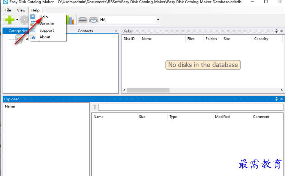This screenshot has height=176, width=285.
Task: Click right arrow of Disks horizontal scrollbar
Action: (x=282, y=90)
